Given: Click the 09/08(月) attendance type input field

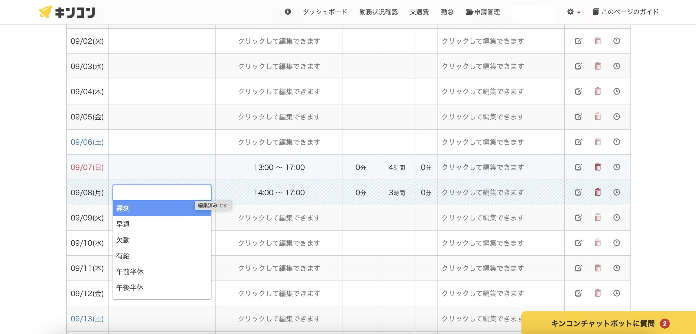Looking at the screenshot, I should click(162, 192).
